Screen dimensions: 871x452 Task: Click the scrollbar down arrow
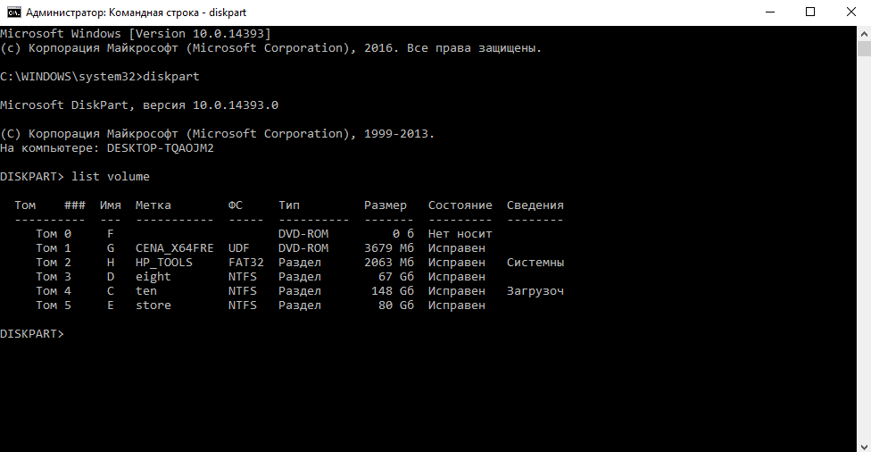point(863,444)
